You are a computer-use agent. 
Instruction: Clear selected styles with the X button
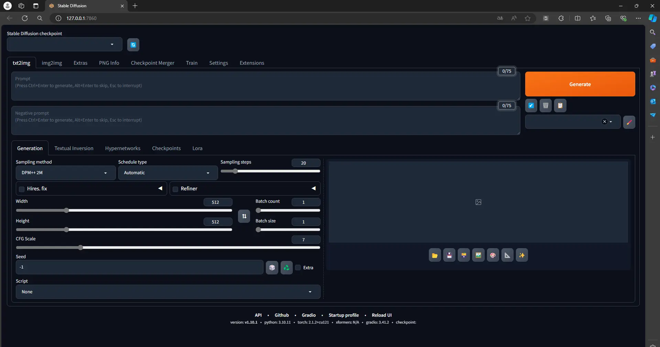[x=605, y=122]
